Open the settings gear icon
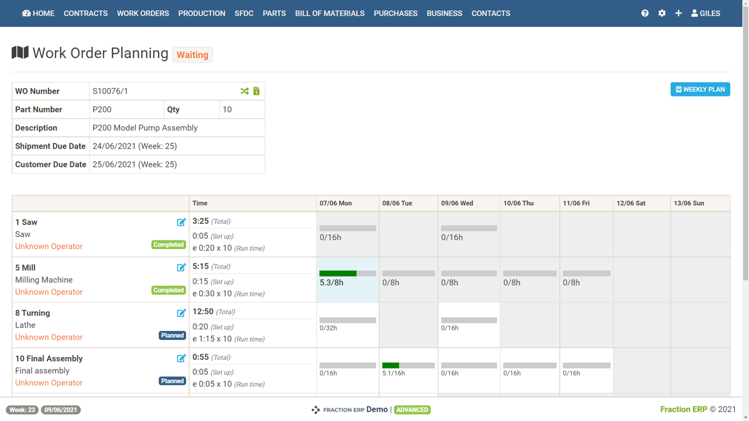This screenshot has width=749, height=421. (x=662, y=13)
